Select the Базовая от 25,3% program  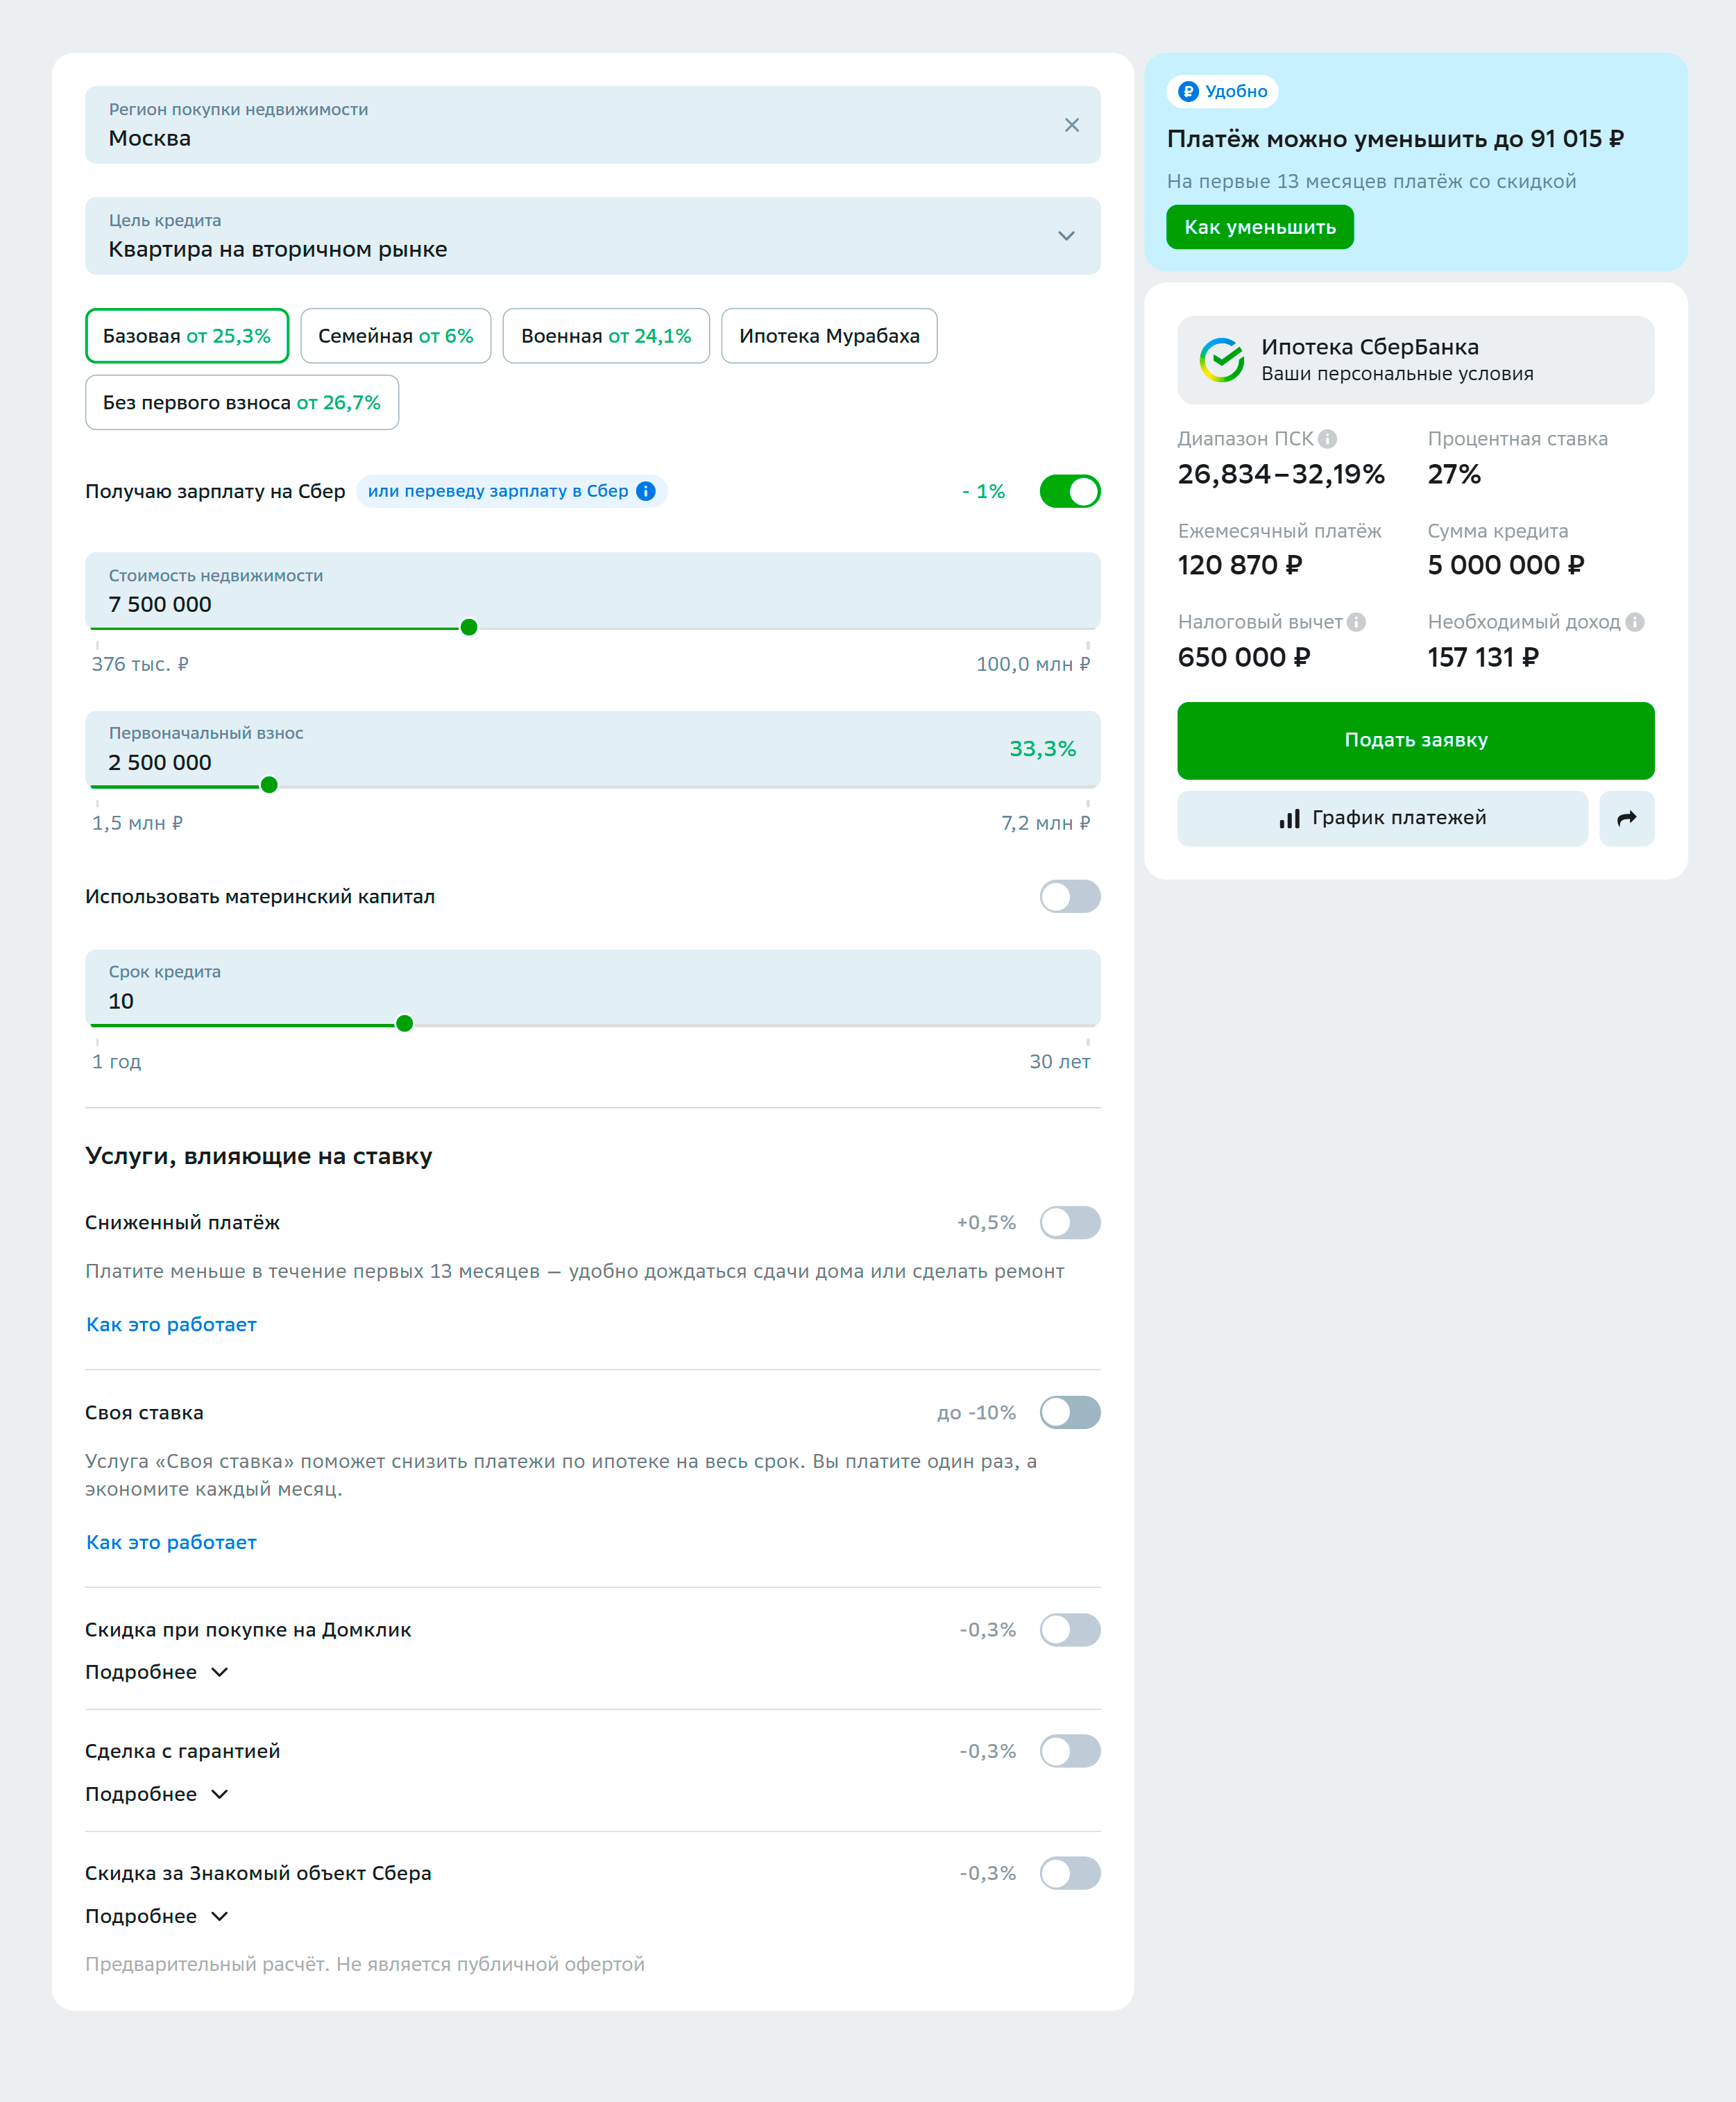[x=187, y=336]
